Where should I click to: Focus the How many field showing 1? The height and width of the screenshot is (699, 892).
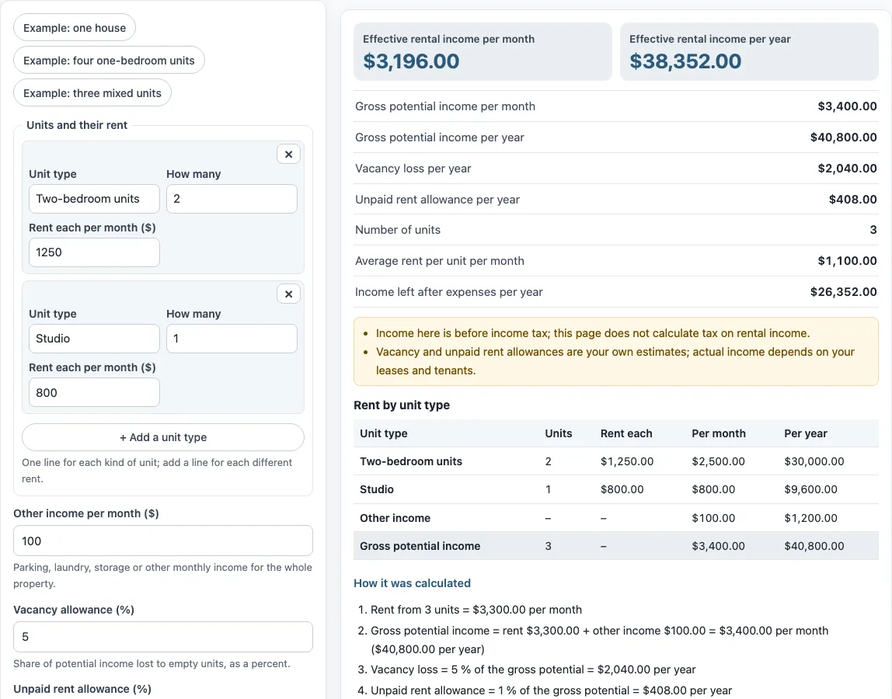click(x=232, y=339)
